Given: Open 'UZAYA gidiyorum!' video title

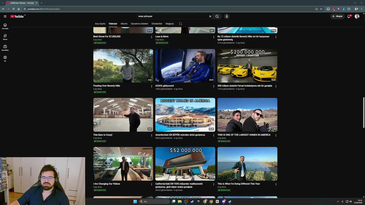Looking at the screenshot, I should 165,86.
